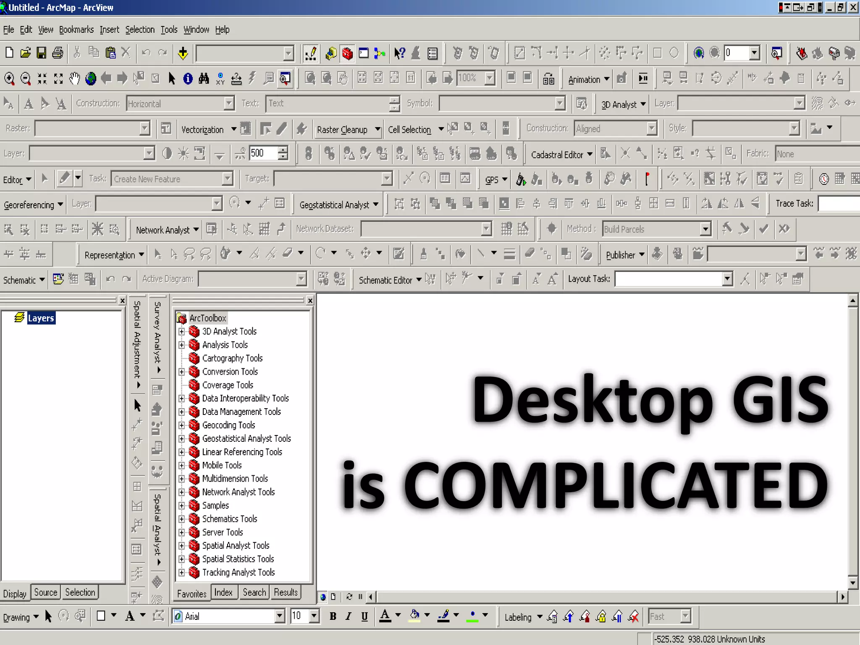This screenshot has width=860, height=645.
Task: Select the Identify info tool
Action: [x=188, y=79]
